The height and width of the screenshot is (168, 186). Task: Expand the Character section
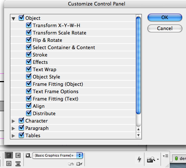coord(13,121)
